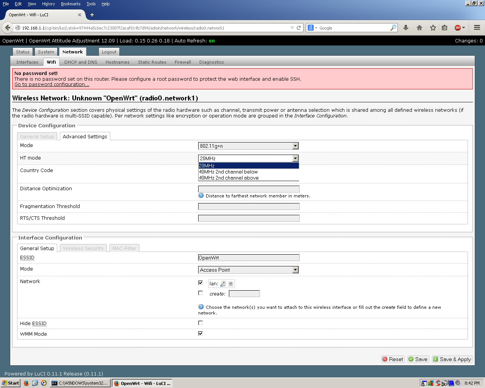Screen dimensions: 485x388
Task: Click the ESSID input field
Action: (x=249, y=258)
